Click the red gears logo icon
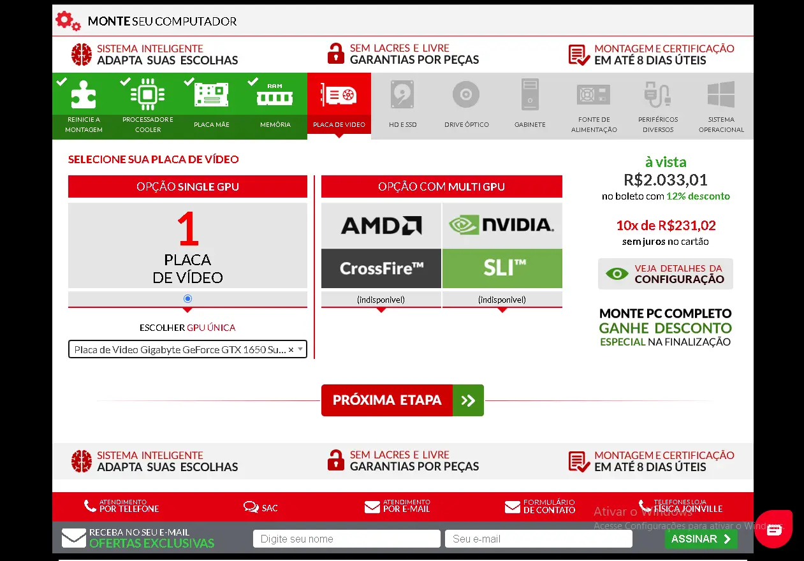804x561 pixels. (68, 21)
